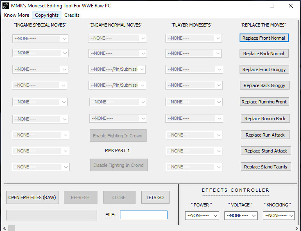Click the Replace Back Groggy button
Image resolution: width=301 pixels, height=231 pixels.
pos(265,85)
